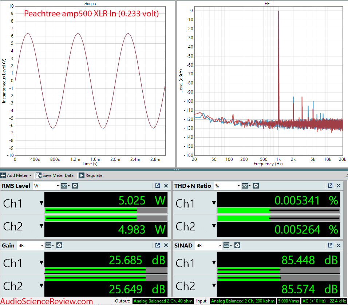Click the Frequency (Hz) axis label
348x305 pixels.
(268, 164)
